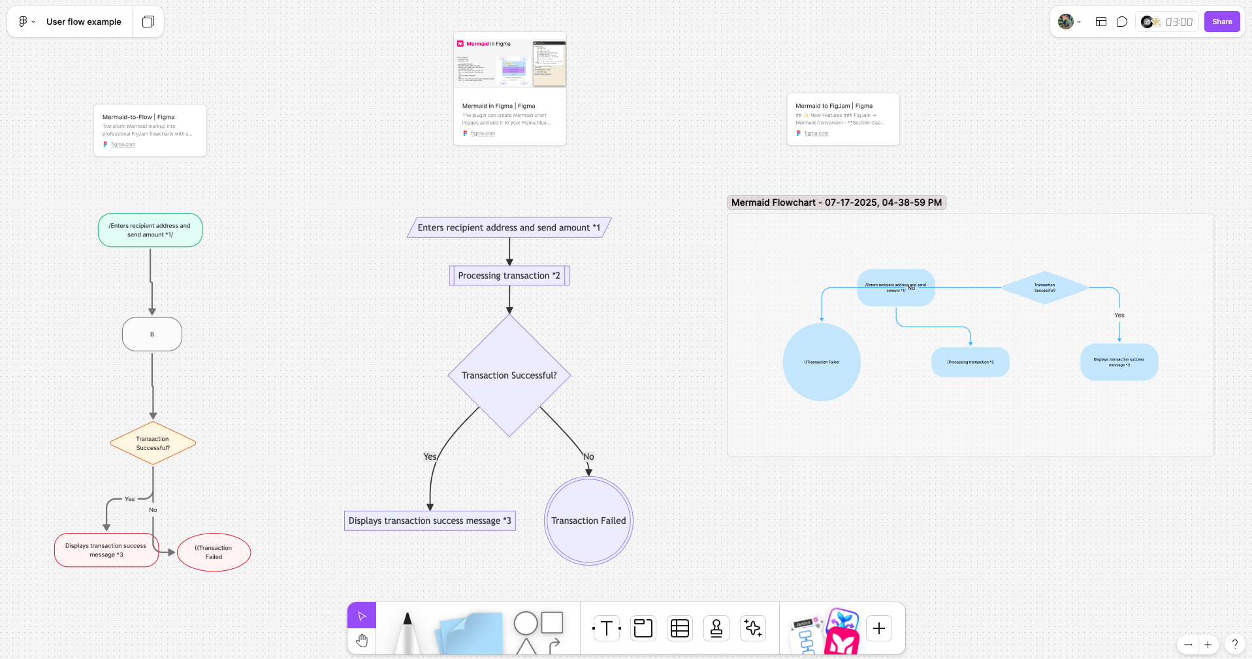The height and width of the screenshot is (659, 1252).
Task: Select the Move cursor tool
Action: point(362,616)
